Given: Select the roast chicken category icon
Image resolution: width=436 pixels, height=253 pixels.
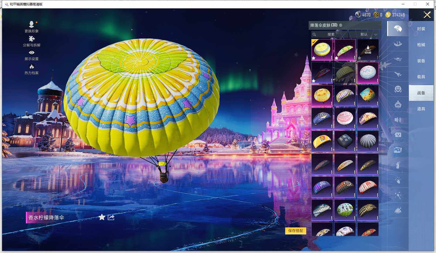Looking at the screenshot, I should [398, 210].
